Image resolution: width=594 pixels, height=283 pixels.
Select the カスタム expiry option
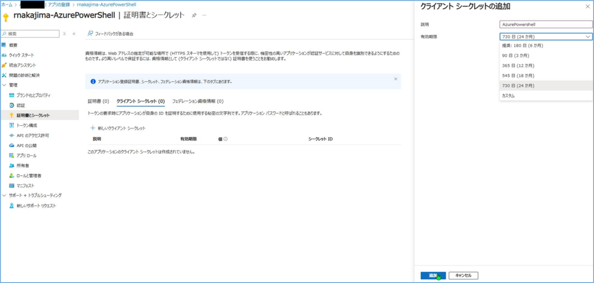(546, 95)
